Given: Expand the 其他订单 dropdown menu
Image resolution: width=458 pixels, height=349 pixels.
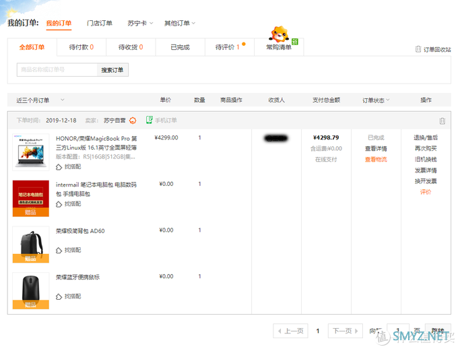Looking at the screenshot, I should click(180, 23).
